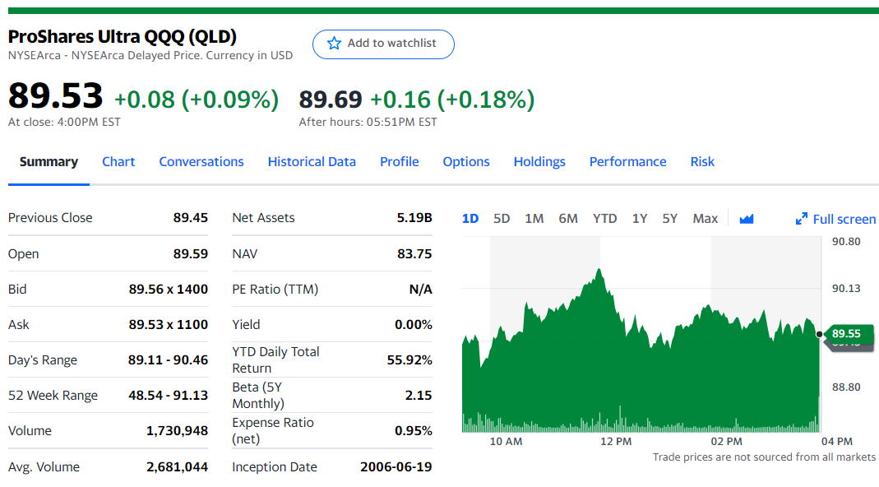The image size is (879, 487).
Task: Open the Risk tab
Action: click(702, 161)
